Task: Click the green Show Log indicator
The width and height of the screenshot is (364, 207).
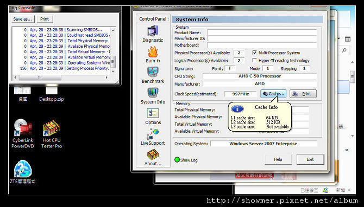Action: coord(177,160)
